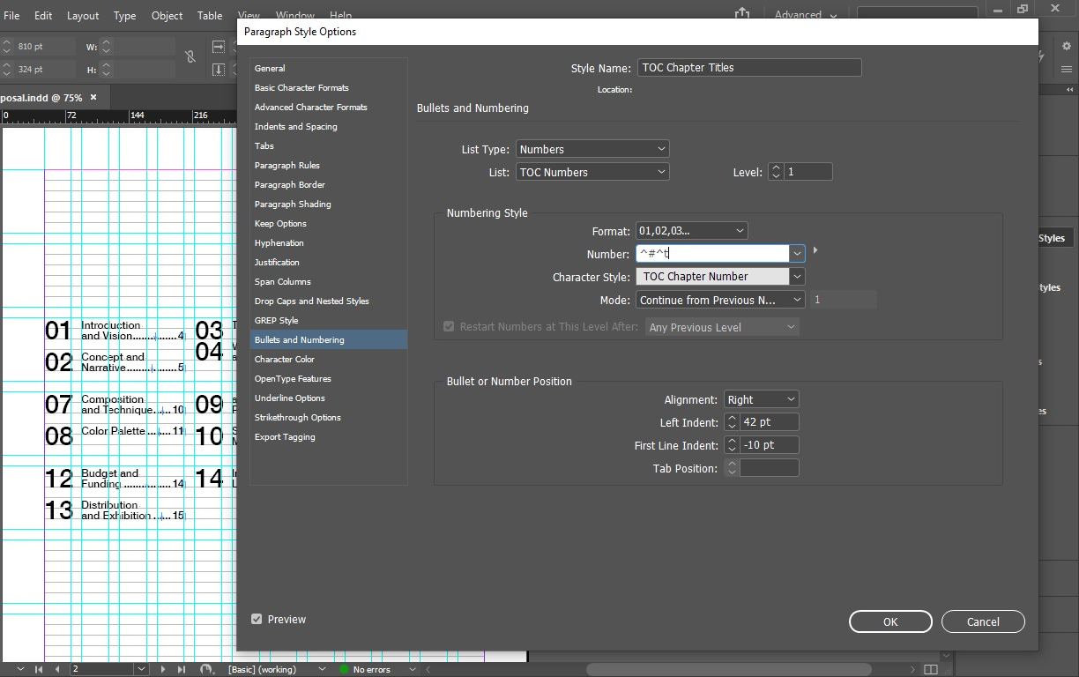This screenshot has width=1079, height=677.
Task: Toggle Restart Numbers at This Level checkbox
Action: [x=449, y=326]
